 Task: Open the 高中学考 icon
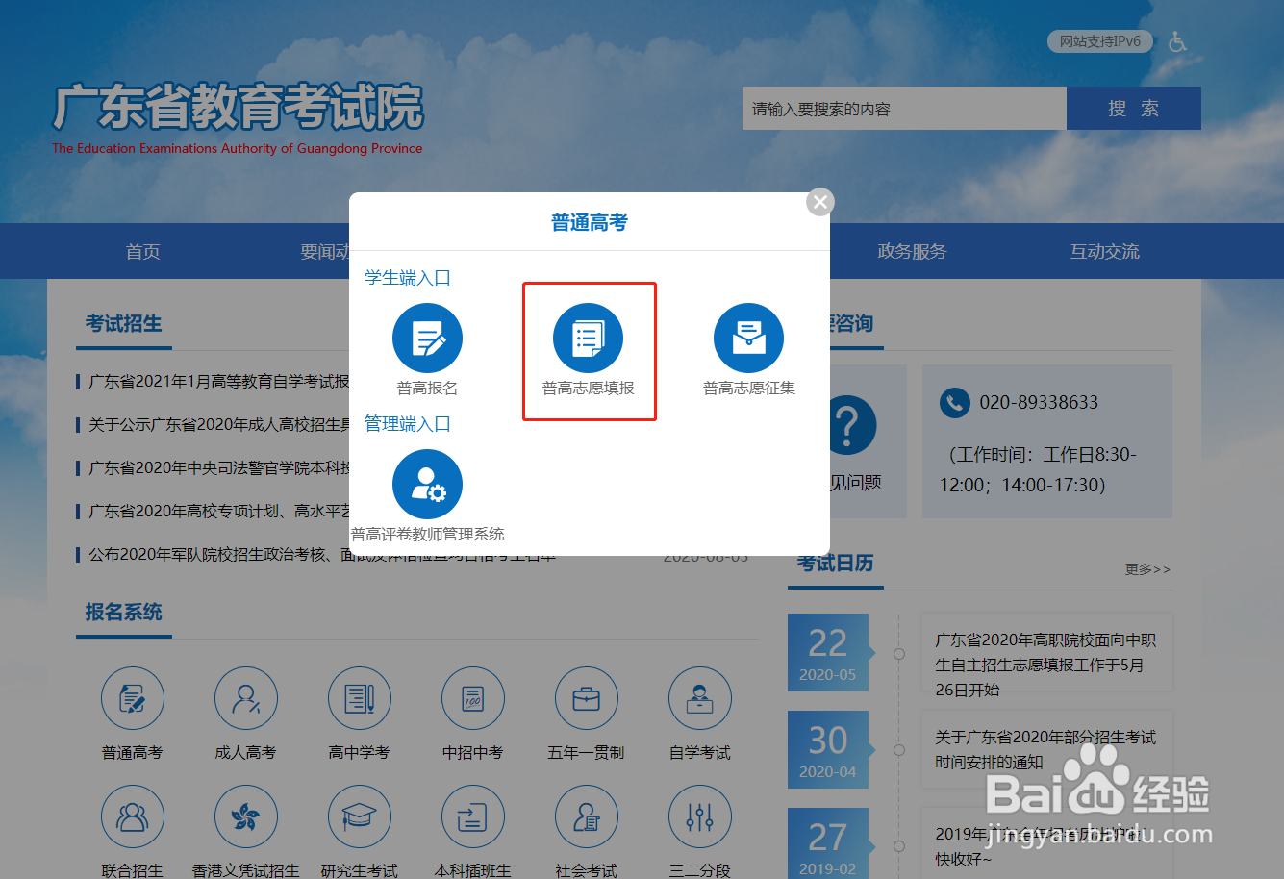[360, 698]
